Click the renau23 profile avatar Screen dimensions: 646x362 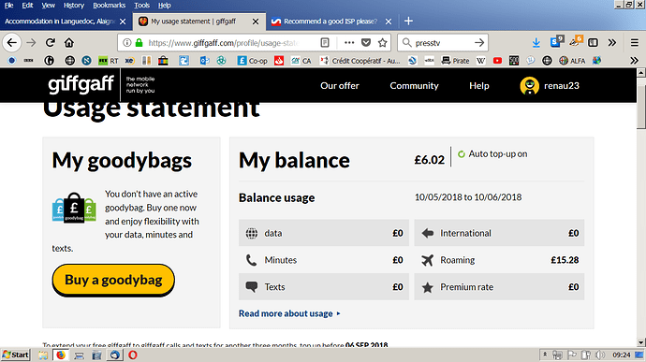[x=529, y=86]
